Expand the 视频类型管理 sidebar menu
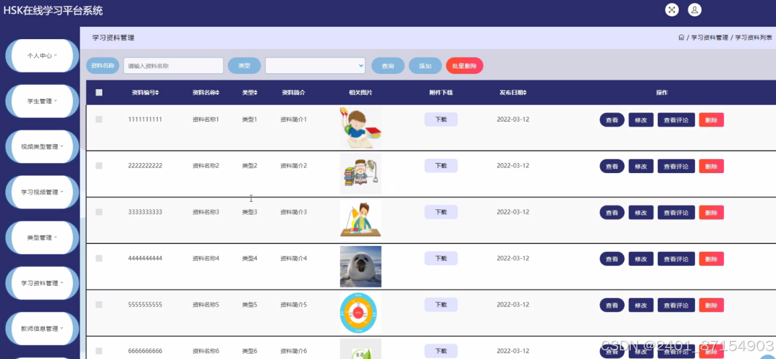The height and width of the screenshot is (359, 776). [x=42, y=147]
